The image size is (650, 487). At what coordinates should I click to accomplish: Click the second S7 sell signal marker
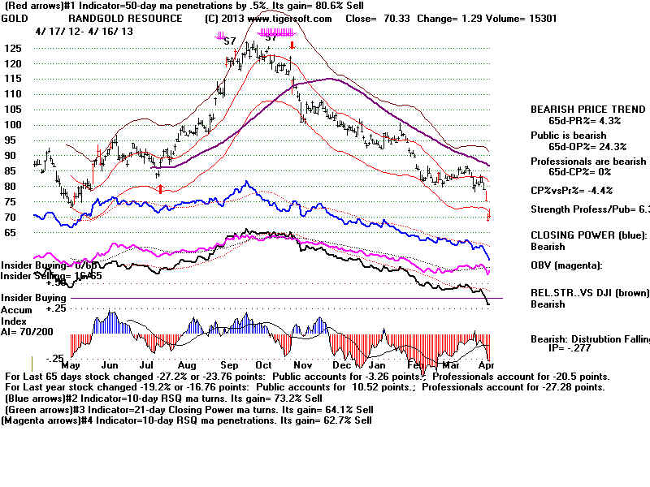(x=269, y=37)
